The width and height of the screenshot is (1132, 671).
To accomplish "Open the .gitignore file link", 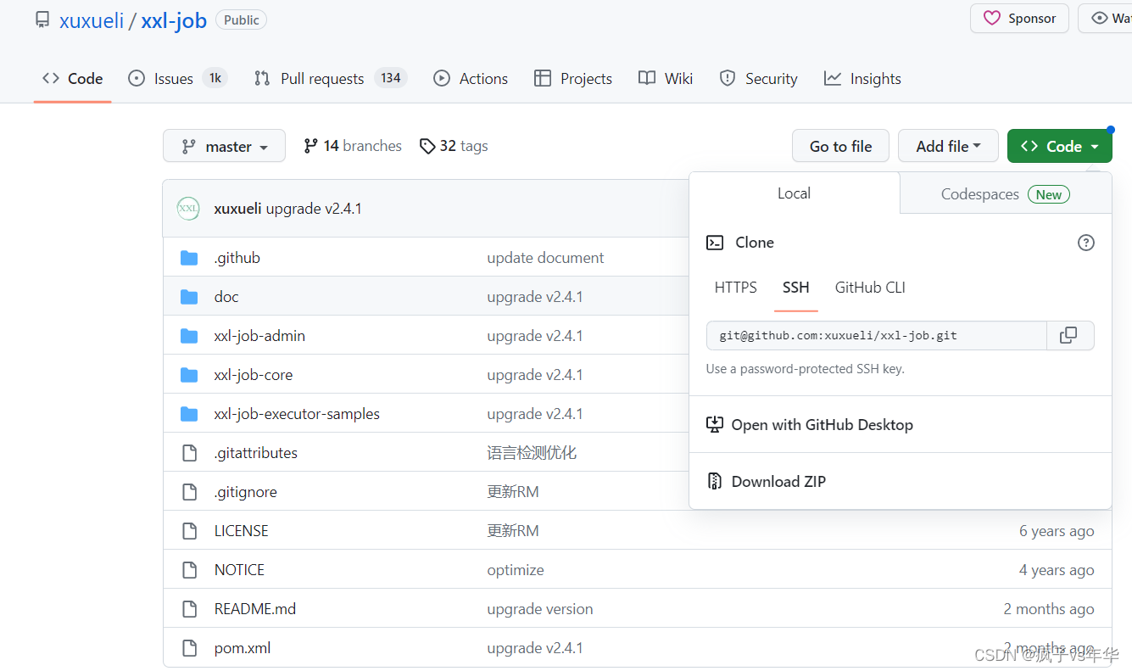I will pyautogui.click(x=245, y=492).
